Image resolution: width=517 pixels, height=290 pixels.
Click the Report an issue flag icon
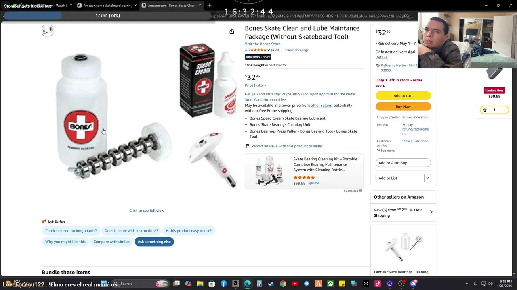[247, 146]
